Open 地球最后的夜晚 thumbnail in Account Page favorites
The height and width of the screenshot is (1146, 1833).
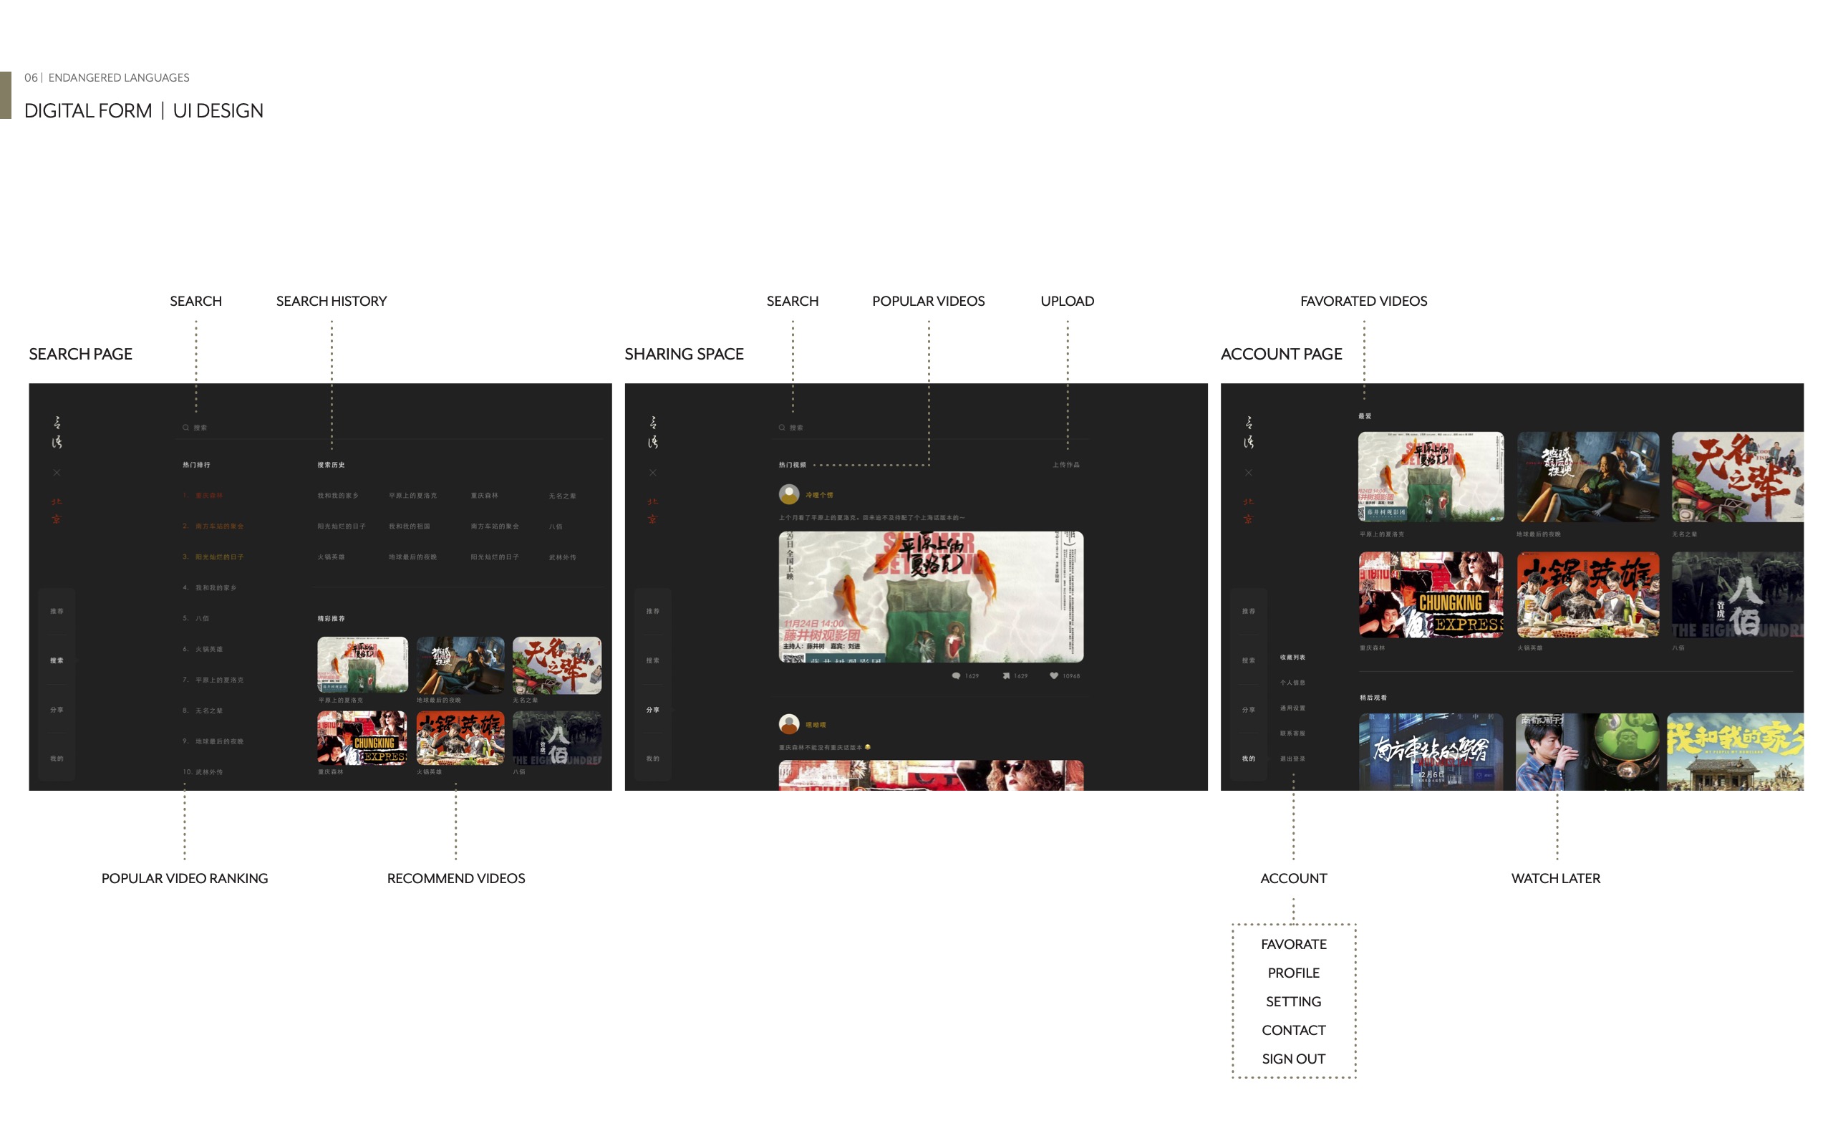point(1587,477)
